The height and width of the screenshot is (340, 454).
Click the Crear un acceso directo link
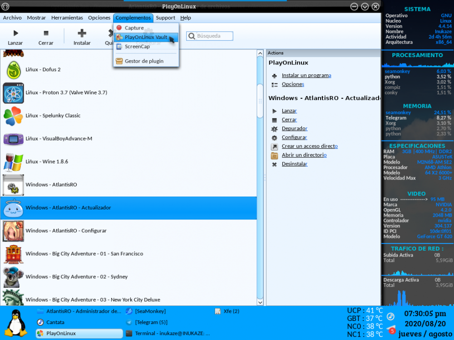click(309, 146)
